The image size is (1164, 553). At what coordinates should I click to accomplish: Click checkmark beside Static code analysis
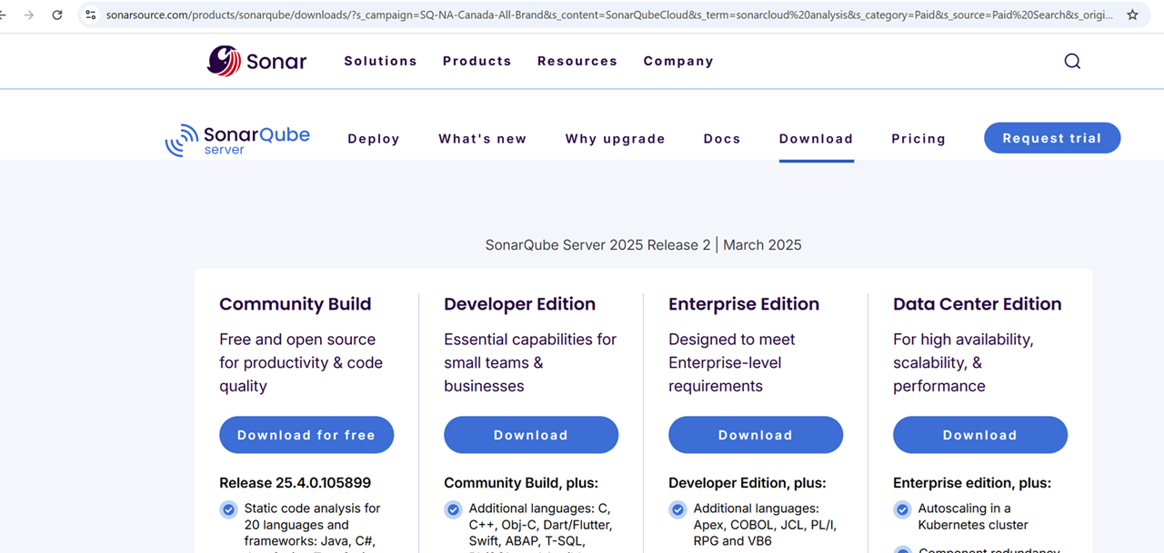click(228, 509)
